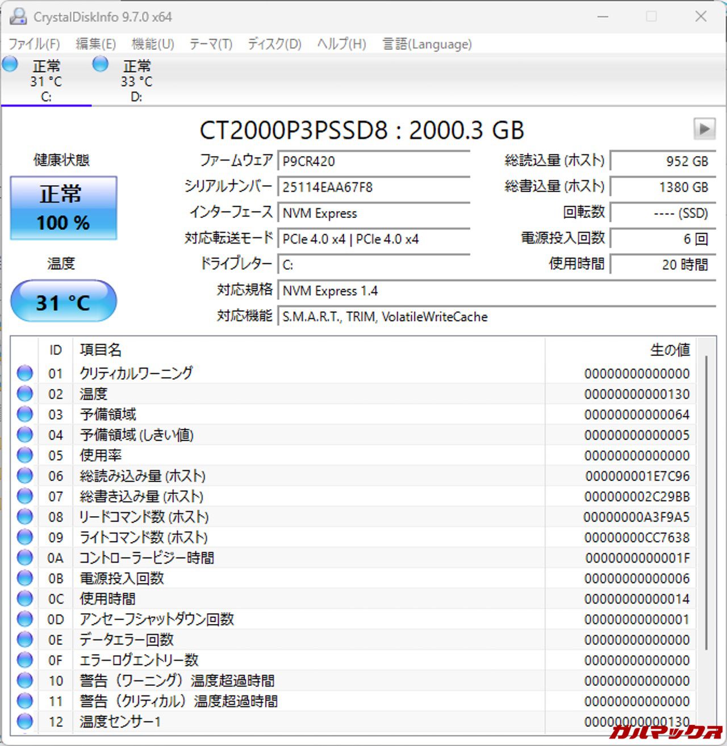727x746 pixels.
Task: Click the status icon for データエラー回数
Action: pos(24,639)
